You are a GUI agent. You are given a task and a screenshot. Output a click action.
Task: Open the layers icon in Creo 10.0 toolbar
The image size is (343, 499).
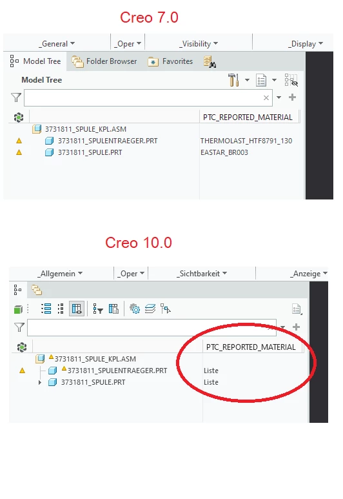pyautogui.click(x=150, y=309)
